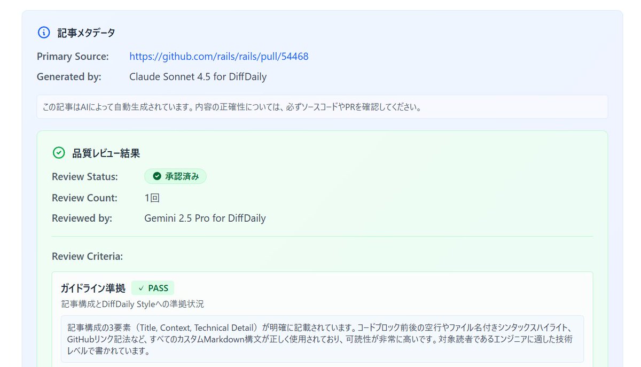Click the 1回 review count value
The image size is (641, 367).
tap(152, 198)
